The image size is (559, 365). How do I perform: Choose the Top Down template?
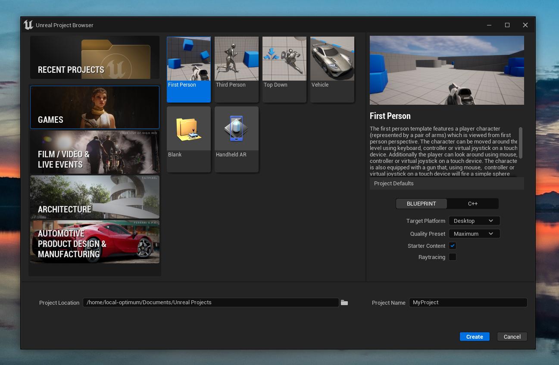click(284, 69)
